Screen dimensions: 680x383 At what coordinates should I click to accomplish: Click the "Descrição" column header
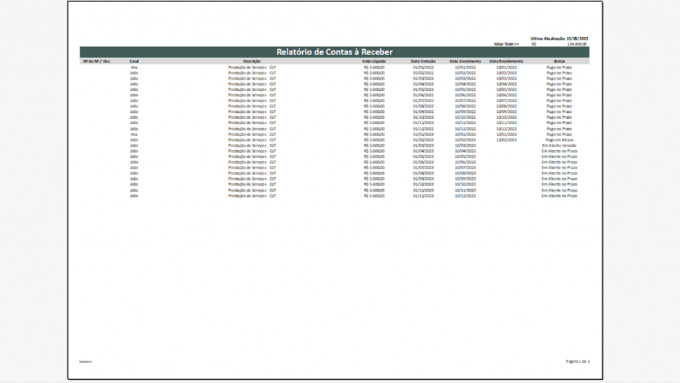(252, 62)
